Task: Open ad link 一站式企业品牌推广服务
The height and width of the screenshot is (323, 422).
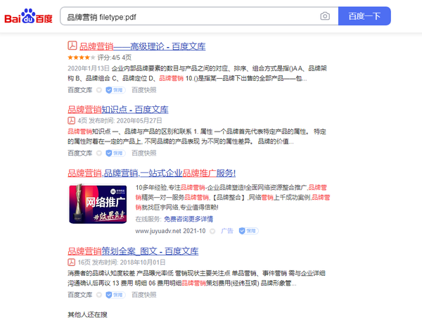Action: point(151,173)
